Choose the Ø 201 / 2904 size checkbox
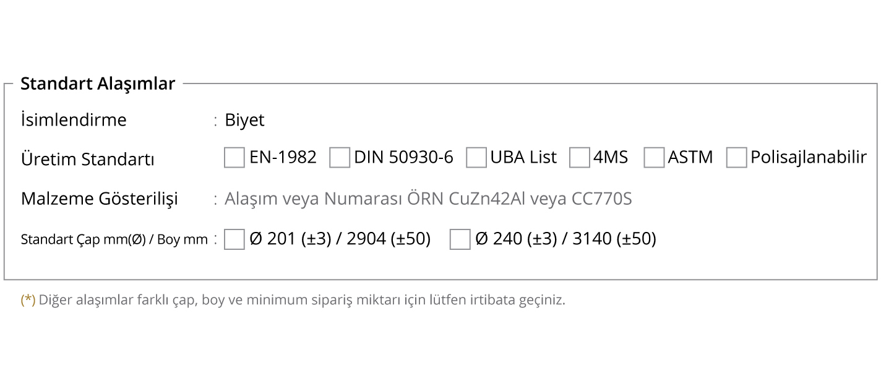Viewport: 881px width, 381px height. (x=234, y=239)
